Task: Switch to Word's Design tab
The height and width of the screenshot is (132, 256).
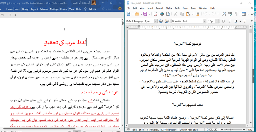Action: (x=26, y=9)
